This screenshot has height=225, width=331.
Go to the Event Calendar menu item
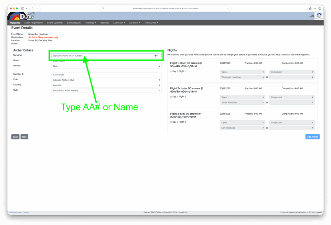[55, 23]
